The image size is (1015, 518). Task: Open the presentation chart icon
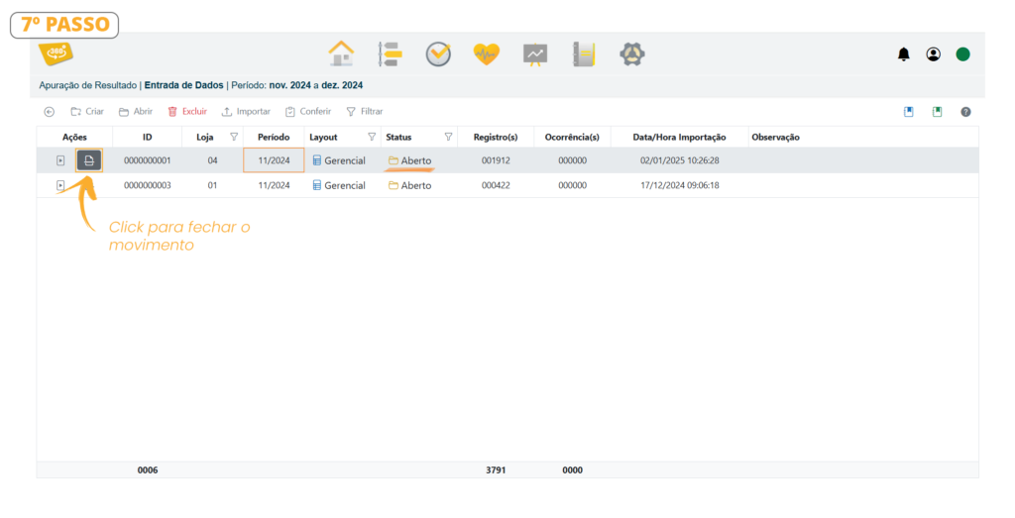(535, 54)
